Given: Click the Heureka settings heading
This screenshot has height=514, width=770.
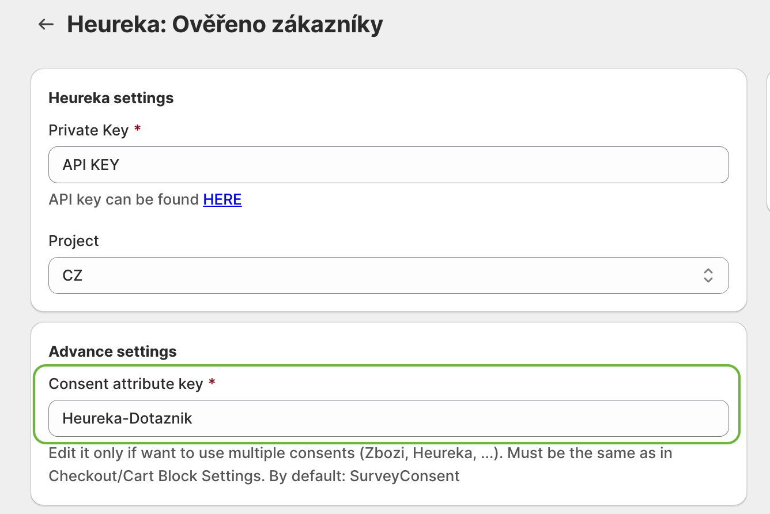Looking at the screenshot, I should [111, 98].
